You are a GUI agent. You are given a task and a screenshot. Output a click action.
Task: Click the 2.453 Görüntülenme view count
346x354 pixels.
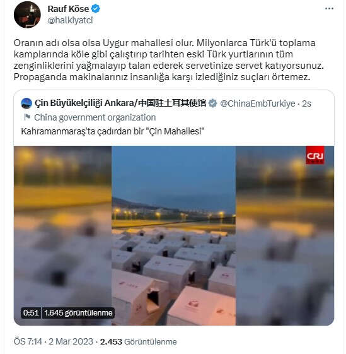[138, 341]
